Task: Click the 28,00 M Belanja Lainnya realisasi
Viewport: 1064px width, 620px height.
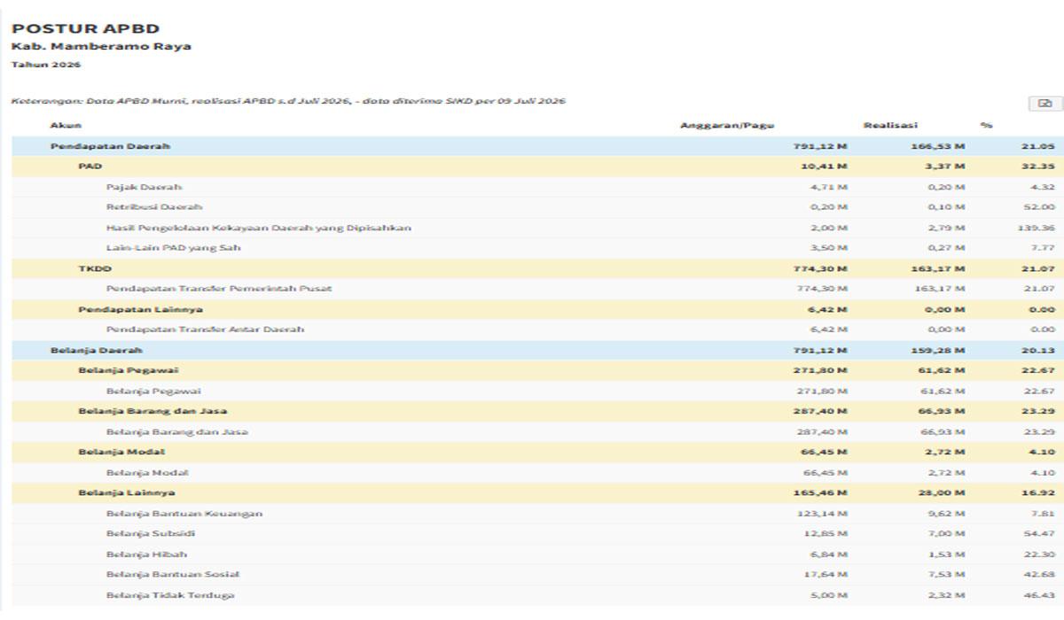Action: pos(942,492)
